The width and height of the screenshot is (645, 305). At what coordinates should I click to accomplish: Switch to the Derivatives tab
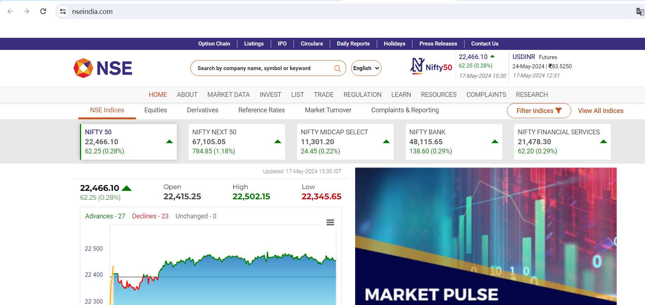203,110
